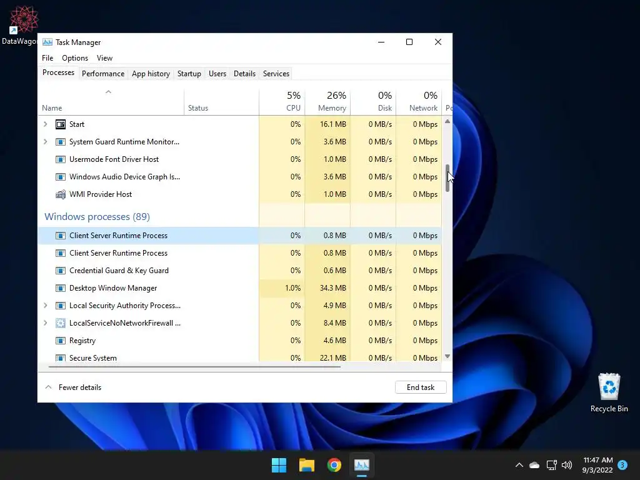Expand Local Security Authority Process row
The width and height of the screenshot is (640, 480).
coord(45,306)
